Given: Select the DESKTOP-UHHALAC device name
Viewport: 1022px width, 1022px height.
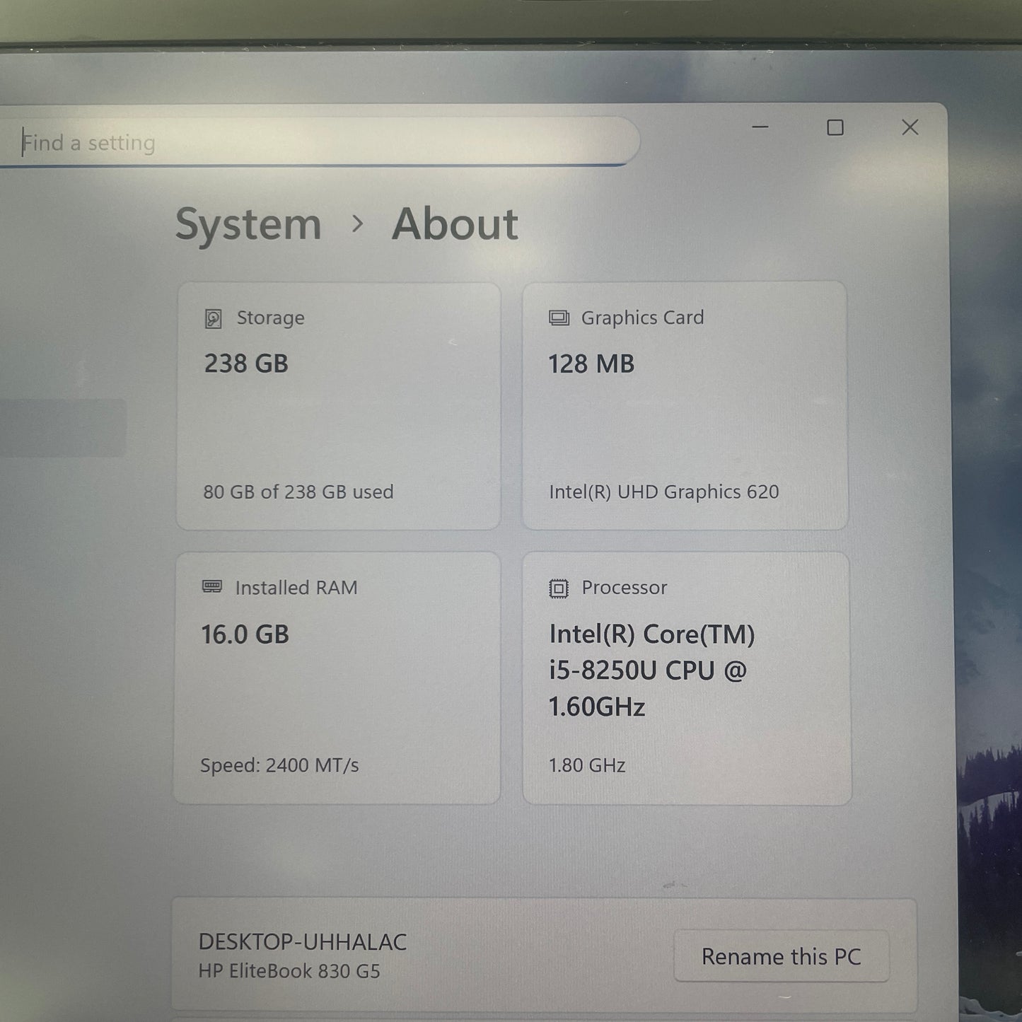Looking at the screenshot, I should (x=302, y=942).
